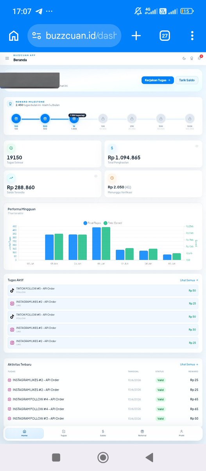This screenshot has width=206, height=471.
Task: Open Lihat Semua in Tugas Aktif
Action: 189,280
